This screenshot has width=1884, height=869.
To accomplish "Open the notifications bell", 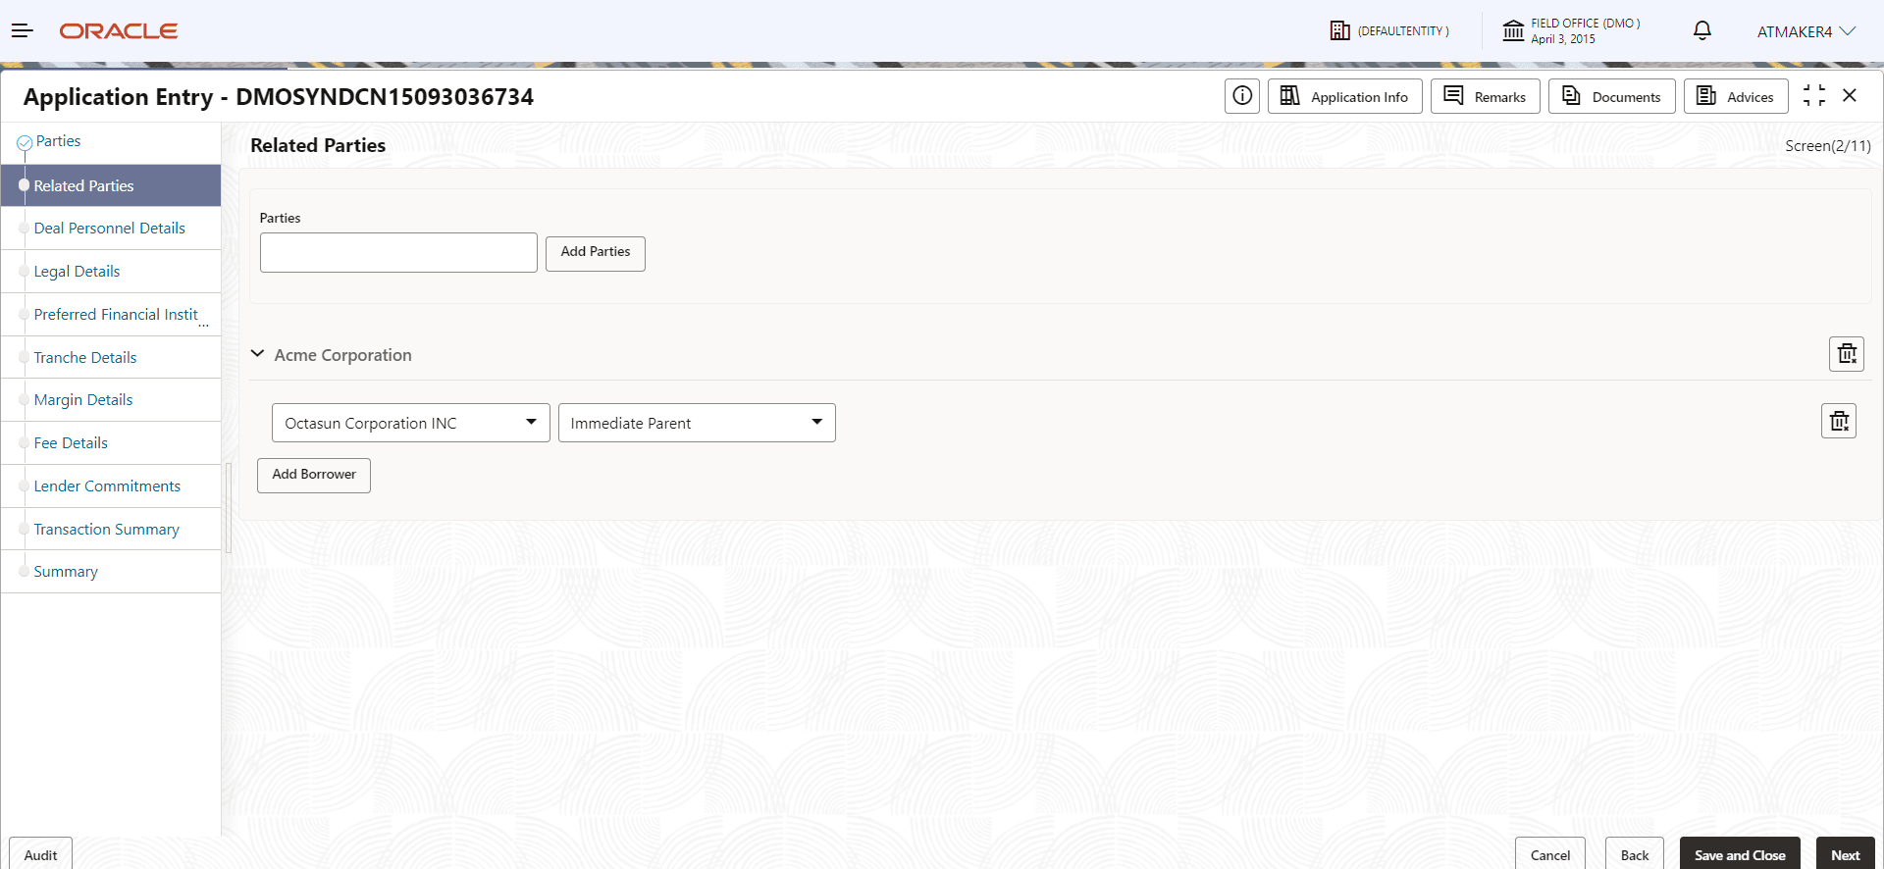I will point(1702,31).
